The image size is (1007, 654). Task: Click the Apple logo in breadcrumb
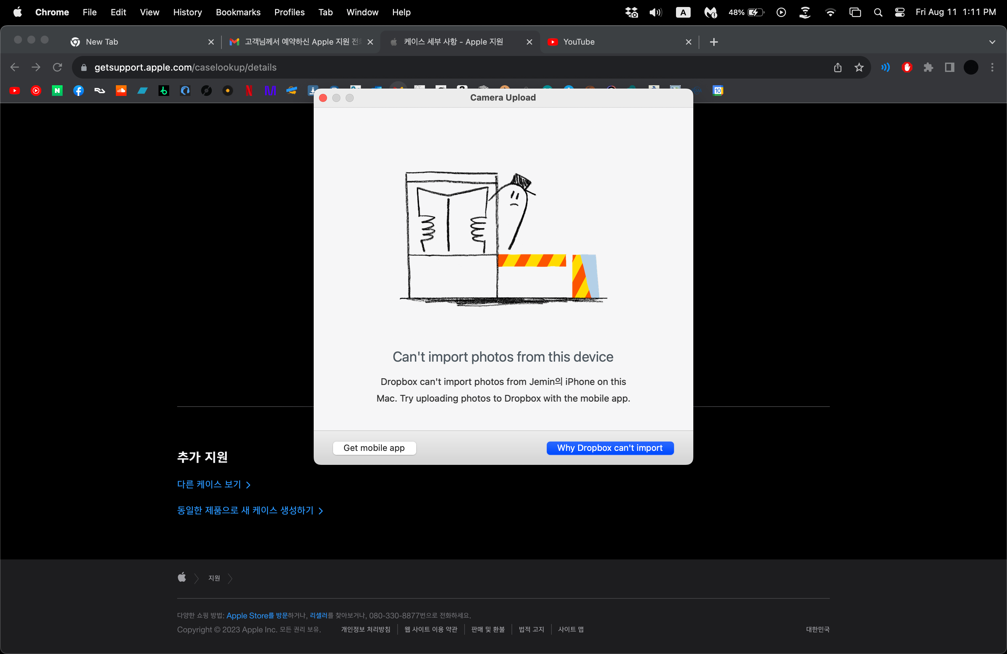pyautogui.click(x=182, y=577)
